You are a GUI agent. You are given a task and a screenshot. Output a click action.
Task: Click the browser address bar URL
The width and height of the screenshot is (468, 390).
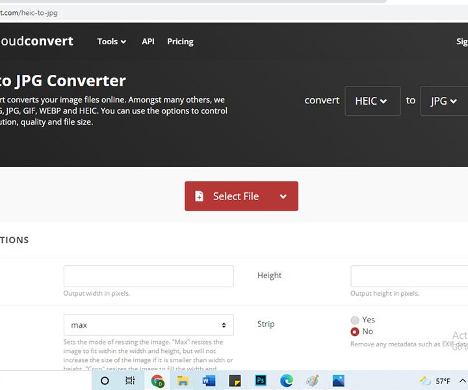tap(29, 13)
